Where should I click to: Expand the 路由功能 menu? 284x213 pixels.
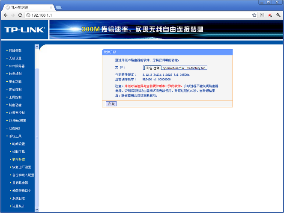(15, 105)
